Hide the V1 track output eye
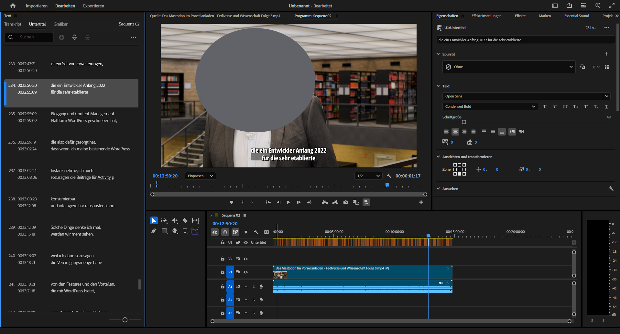 pyautogui.click(x=246, y=272)
